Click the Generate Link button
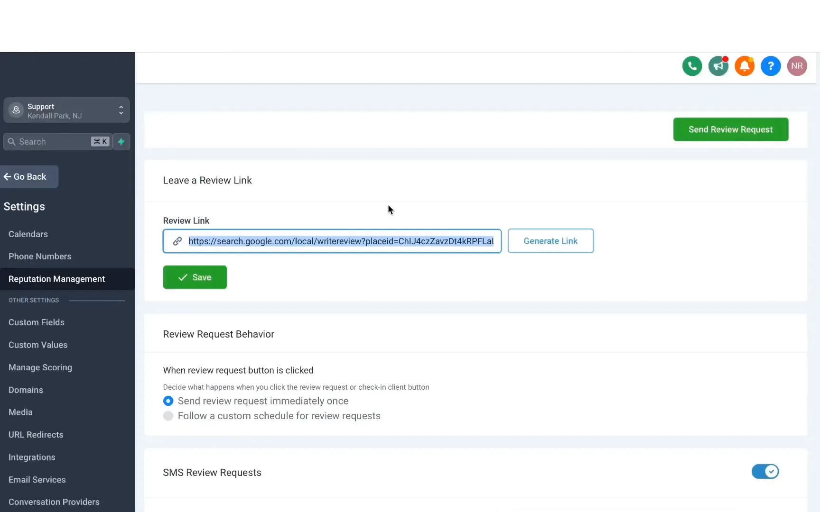Image resolution: width=820 pixels, height=512 pixels. click(550, 241)
